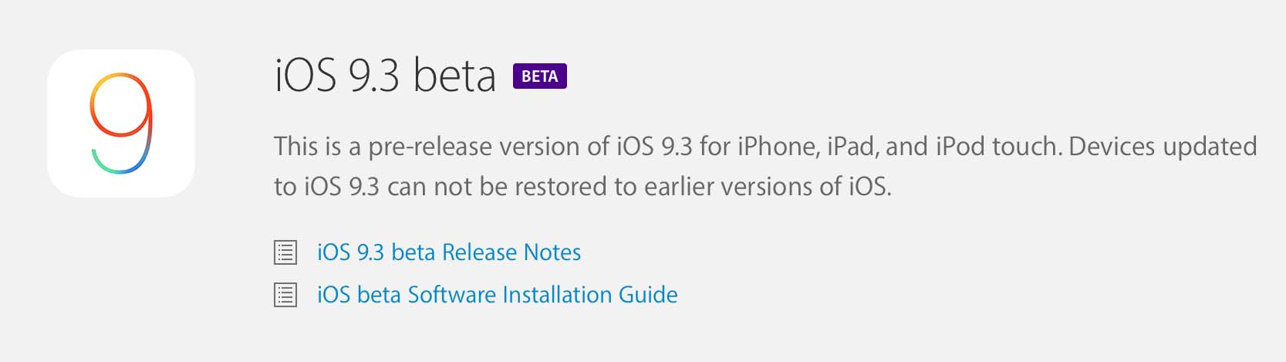Image resolution: width=1286 pixels, height=362 pixels.
Task: Click "9.3" in the large heading
Action: 374,76
